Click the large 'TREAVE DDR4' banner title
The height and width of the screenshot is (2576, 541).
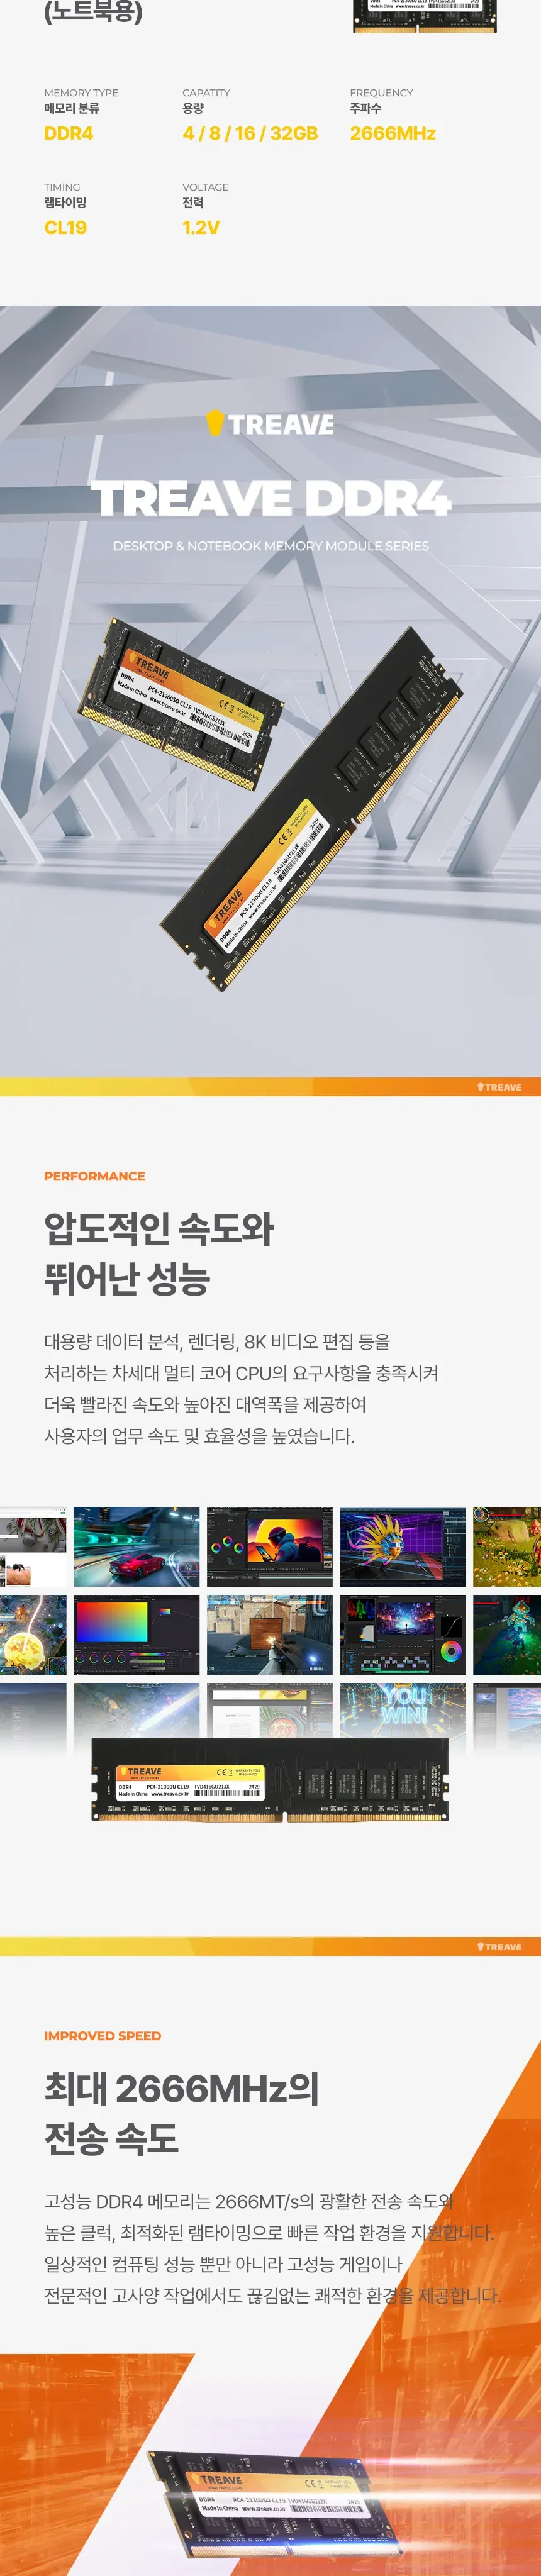(271, 499)
